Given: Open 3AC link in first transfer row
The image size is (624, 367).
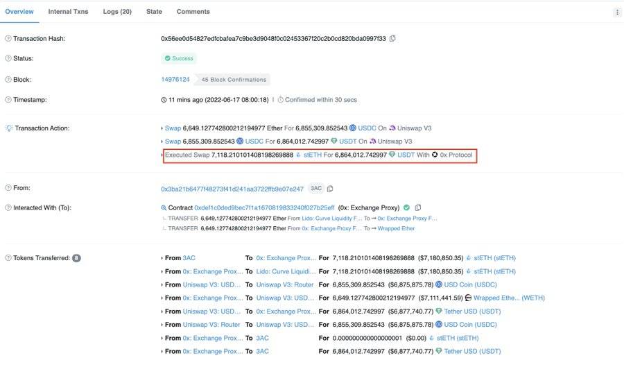Looking at the screenshot, I should click(189, 257).
